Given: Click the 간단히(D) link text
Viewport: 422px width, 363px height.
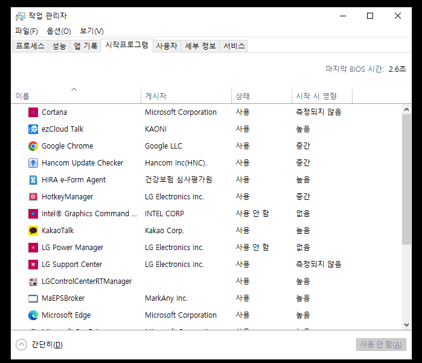Looking at the screenshot, I should click(47, 344).
